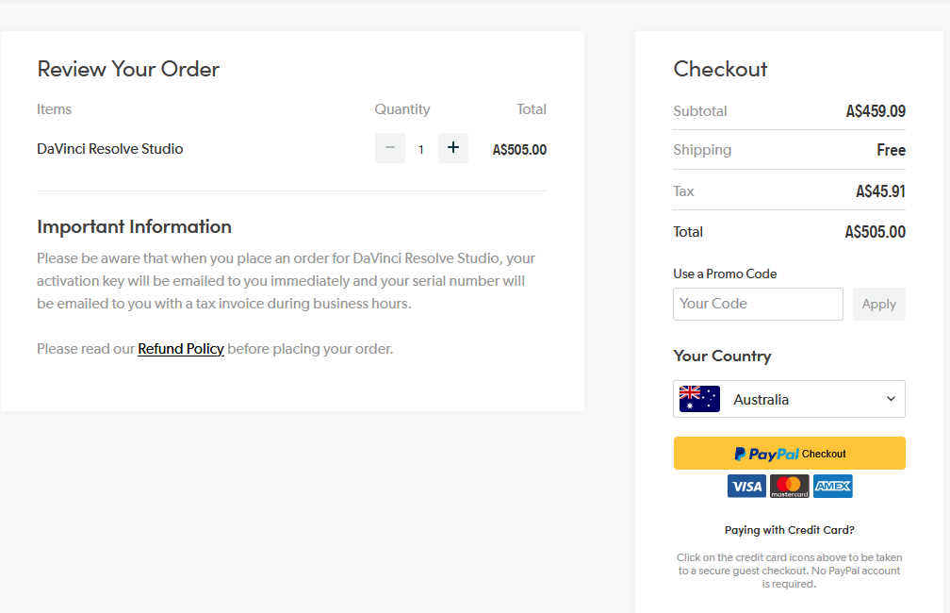Image resolution: width=950 pixels, height=613 pixels.
Task: Open the Australia country dropdown
Action: click(x=789, y=399)
